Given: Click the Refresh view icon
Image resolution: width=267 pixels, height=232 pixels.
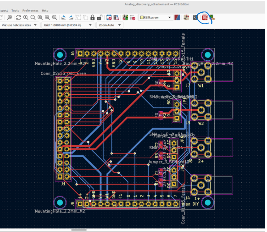Looking at the screenshot, I should tap(18, 17).
